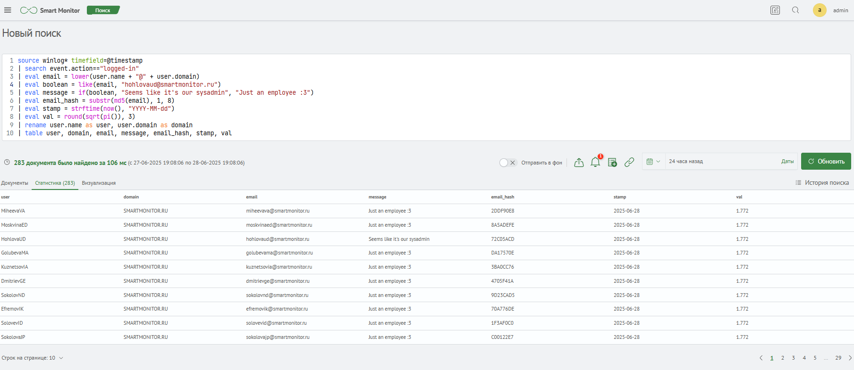Open the alert bell notifications icon
Viewport: 854px width, 370px height.
pos(595,162)
